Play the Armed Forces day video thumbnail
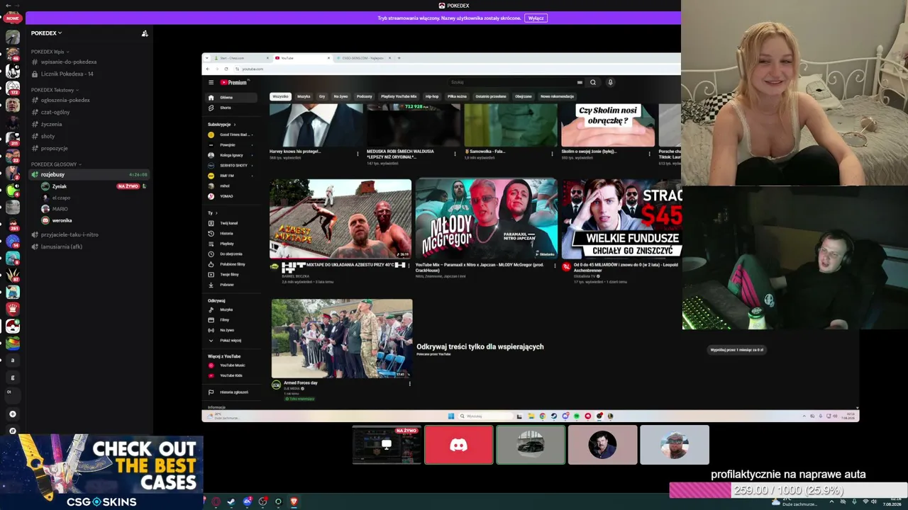908x510 pixels. (x=342, y=339)
